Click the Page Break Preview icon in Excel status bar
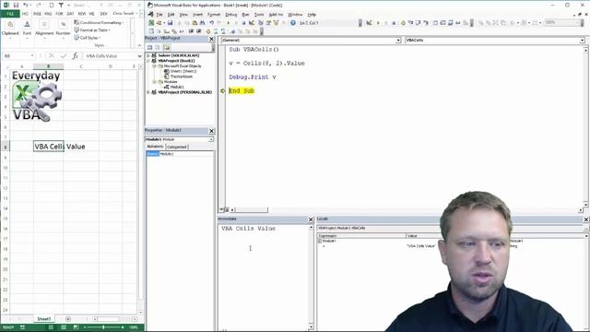The image size is (590, 332). (x=76, y=327)
